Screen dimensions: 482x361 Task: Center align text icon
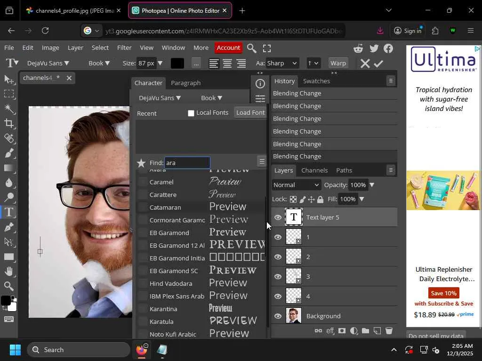[x=227, y=63]
